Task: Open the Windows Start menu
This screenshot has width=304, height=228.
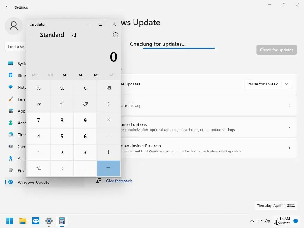Action: pos(9,221)
